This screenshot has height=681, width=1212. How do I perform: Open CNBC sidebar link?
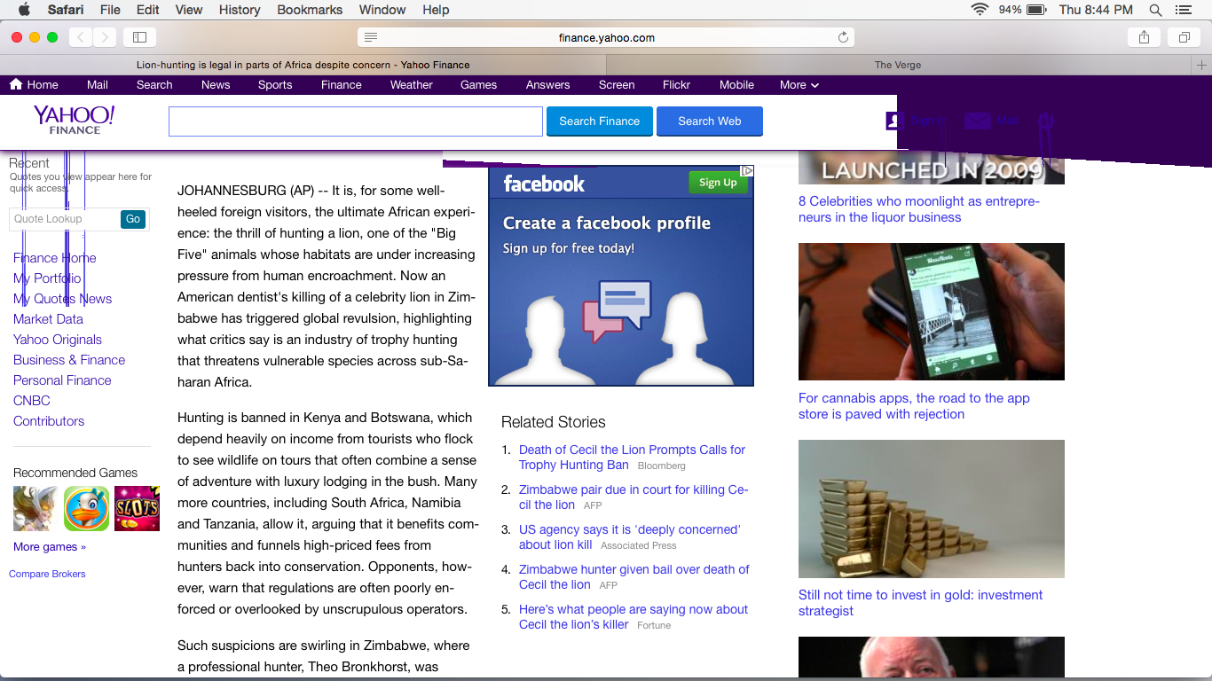point(32,401)
